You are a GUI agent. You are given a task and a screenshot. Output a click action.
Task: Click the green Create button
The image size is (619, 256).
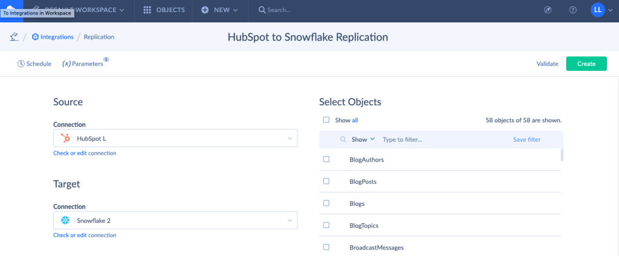(586, 64)
